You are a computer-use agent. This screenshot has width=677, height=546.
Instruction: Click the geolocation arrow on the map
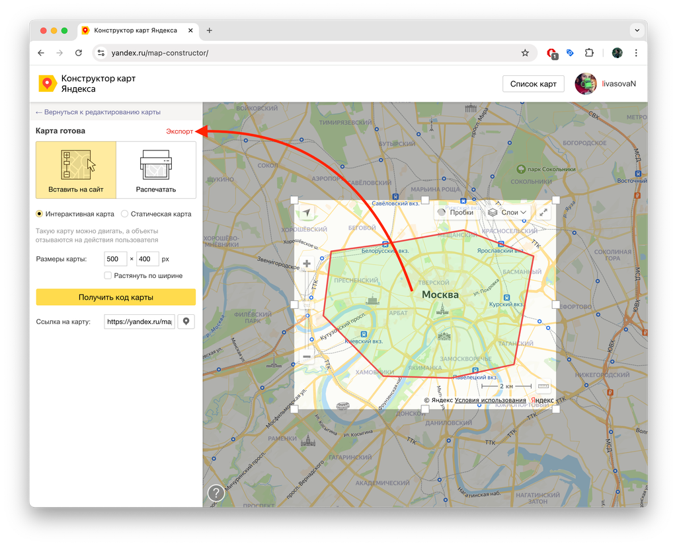307,213
